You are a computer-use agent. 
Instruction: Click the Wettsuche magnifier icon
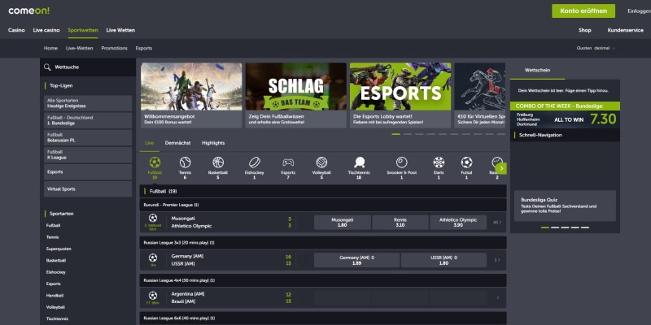click(x=47, y=67)
